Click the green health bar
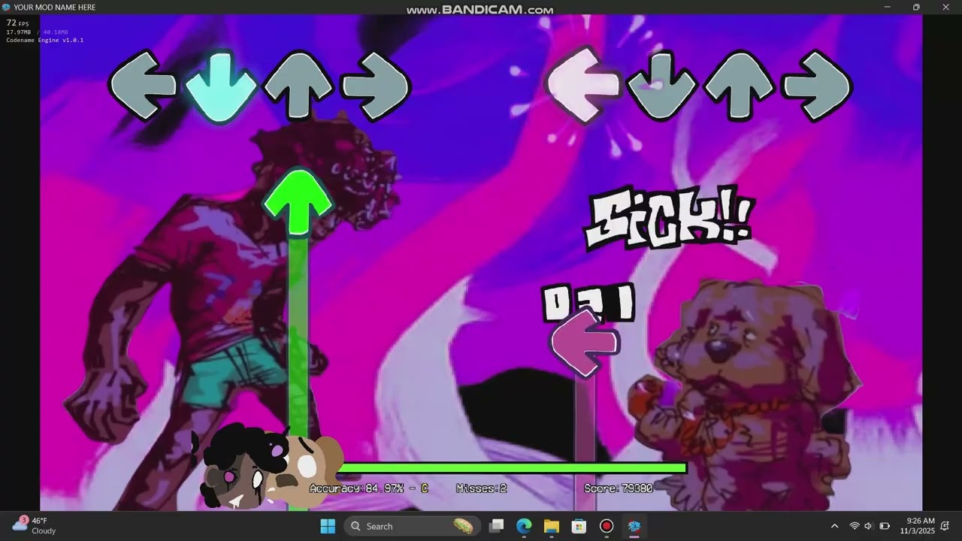 click(x=513, y=468)
